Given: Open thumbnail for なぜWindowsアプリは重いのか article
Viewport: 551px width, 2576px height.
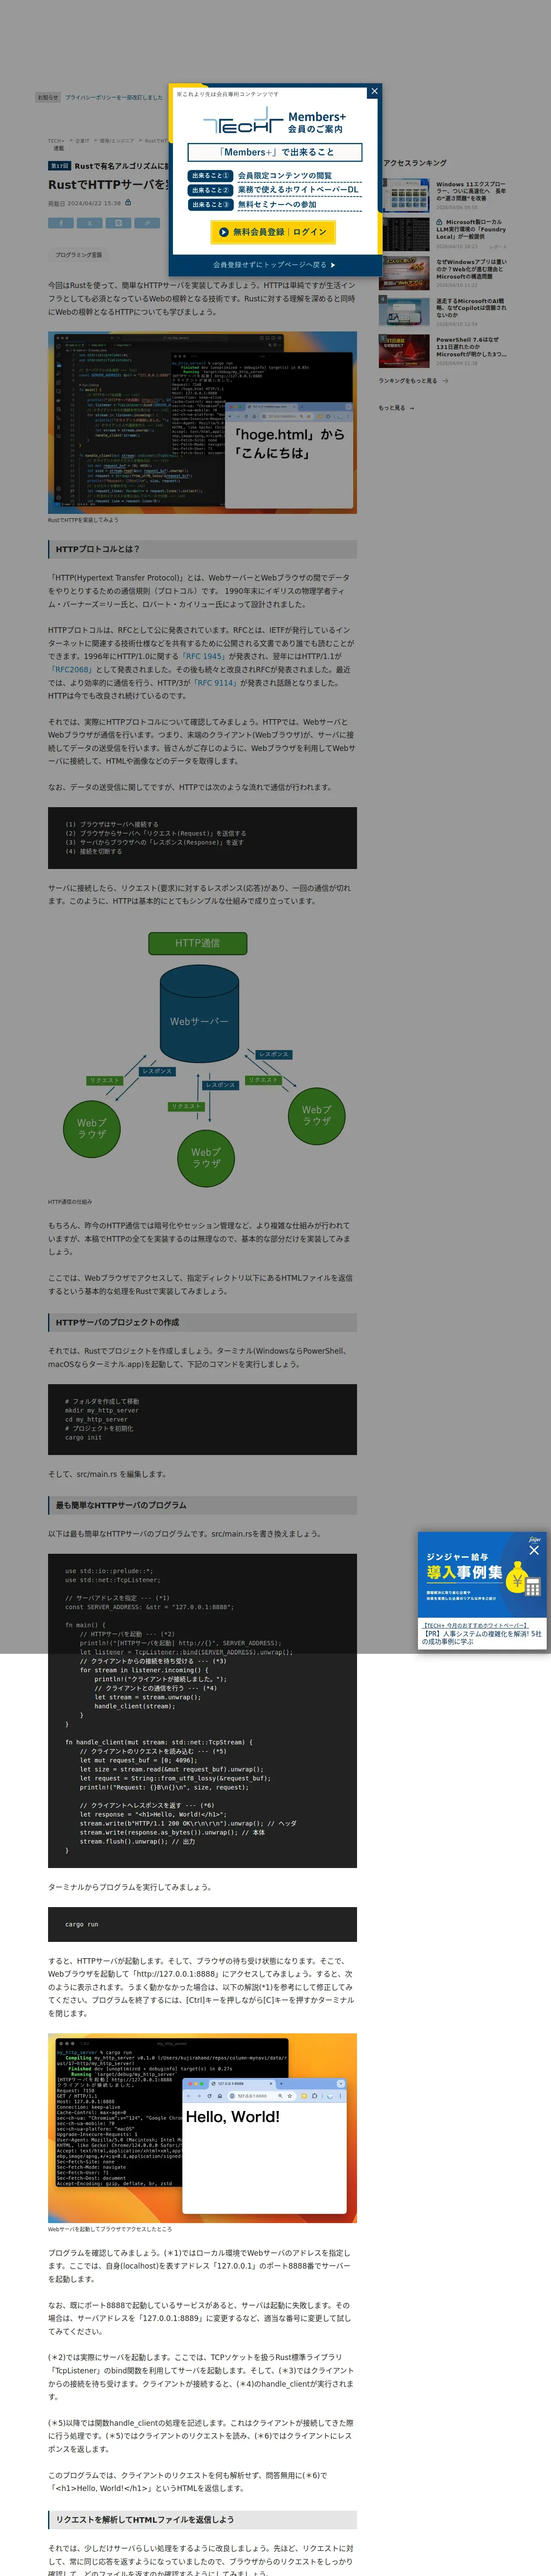Looking at the screenshot, I should 404,272.
